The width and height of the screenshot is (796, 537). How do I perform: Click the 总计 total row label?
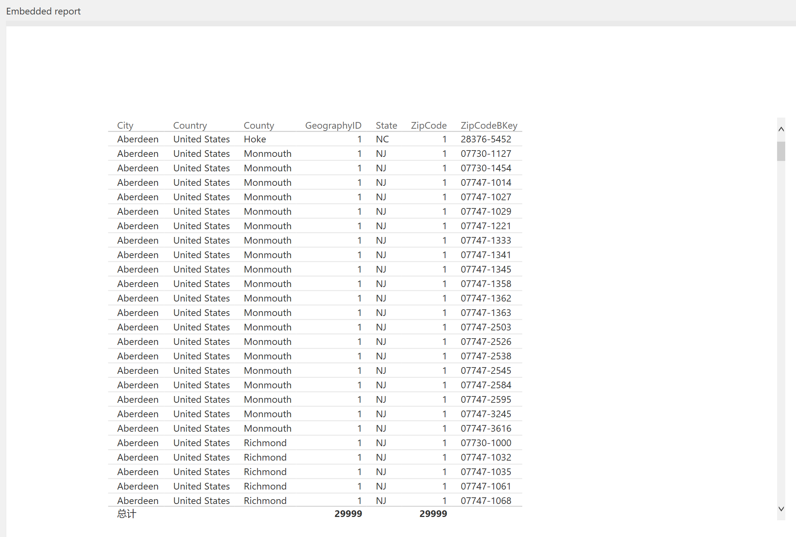(126, 514)
